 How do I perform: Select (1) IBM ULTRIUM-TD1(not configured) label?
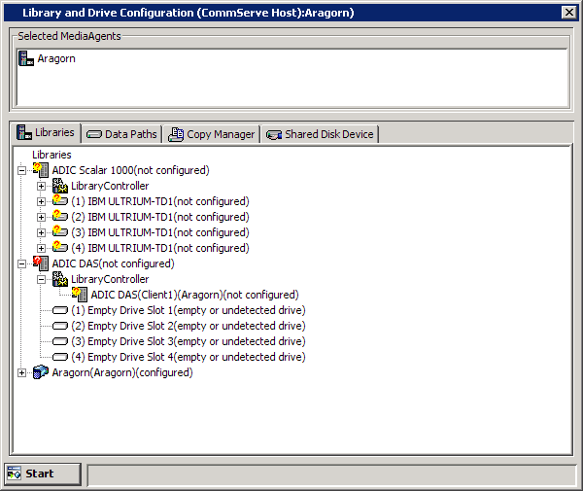click(x=160, y=201)
